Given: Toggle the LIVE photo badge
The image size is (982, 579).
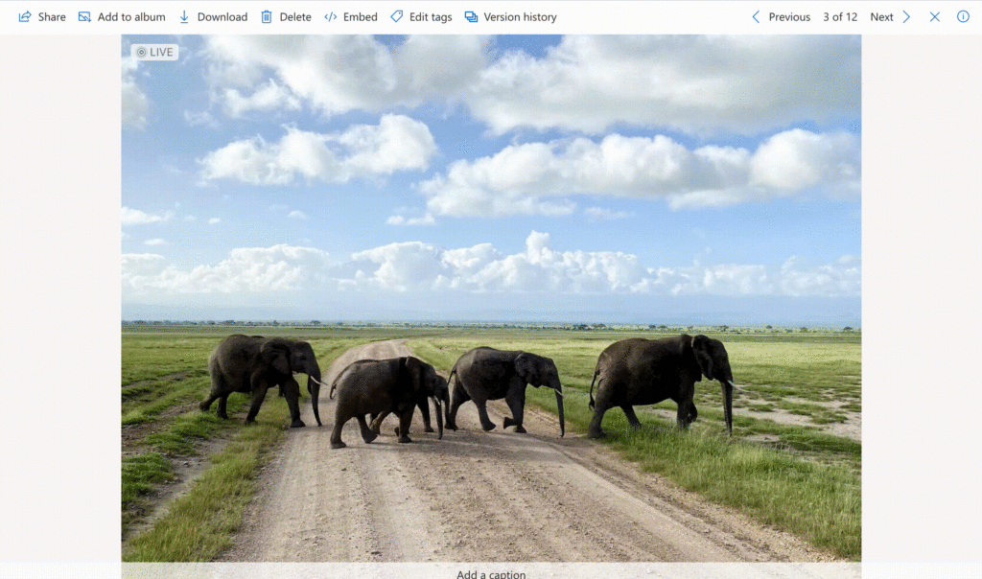Looking at the screenshot, I should click(x=154, y=52).
